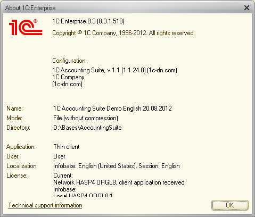The image size is (255, 217).
Task: Click the red 1C logo
Action: [26, 27]
